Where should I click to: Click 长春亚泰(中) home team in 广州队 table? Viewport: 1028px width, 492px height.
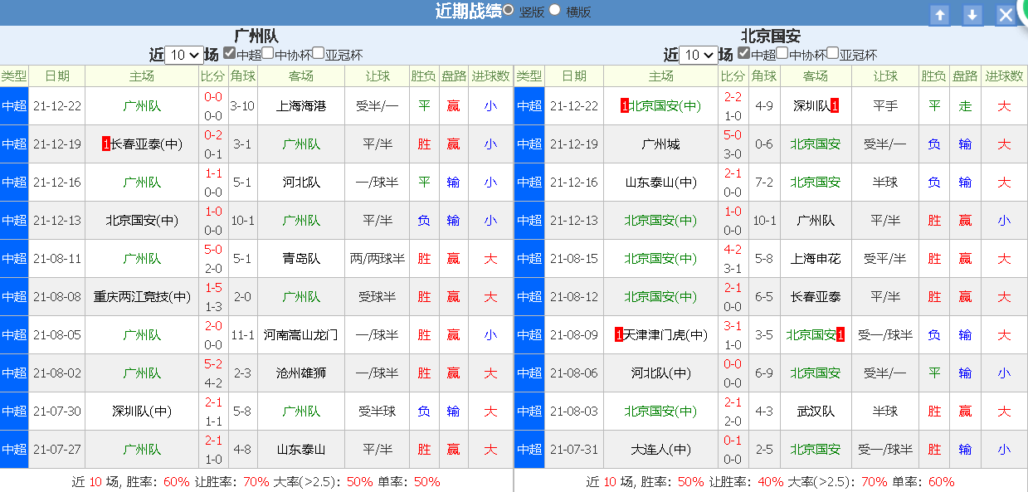click(147, 144)
